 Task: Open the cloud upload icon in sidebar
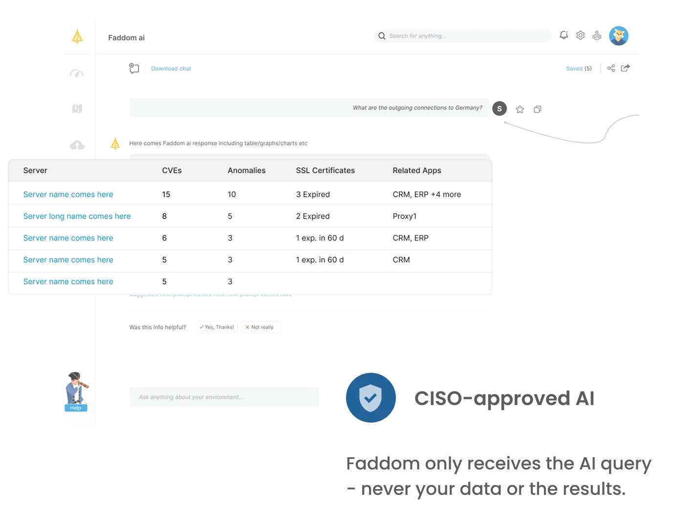77,145
